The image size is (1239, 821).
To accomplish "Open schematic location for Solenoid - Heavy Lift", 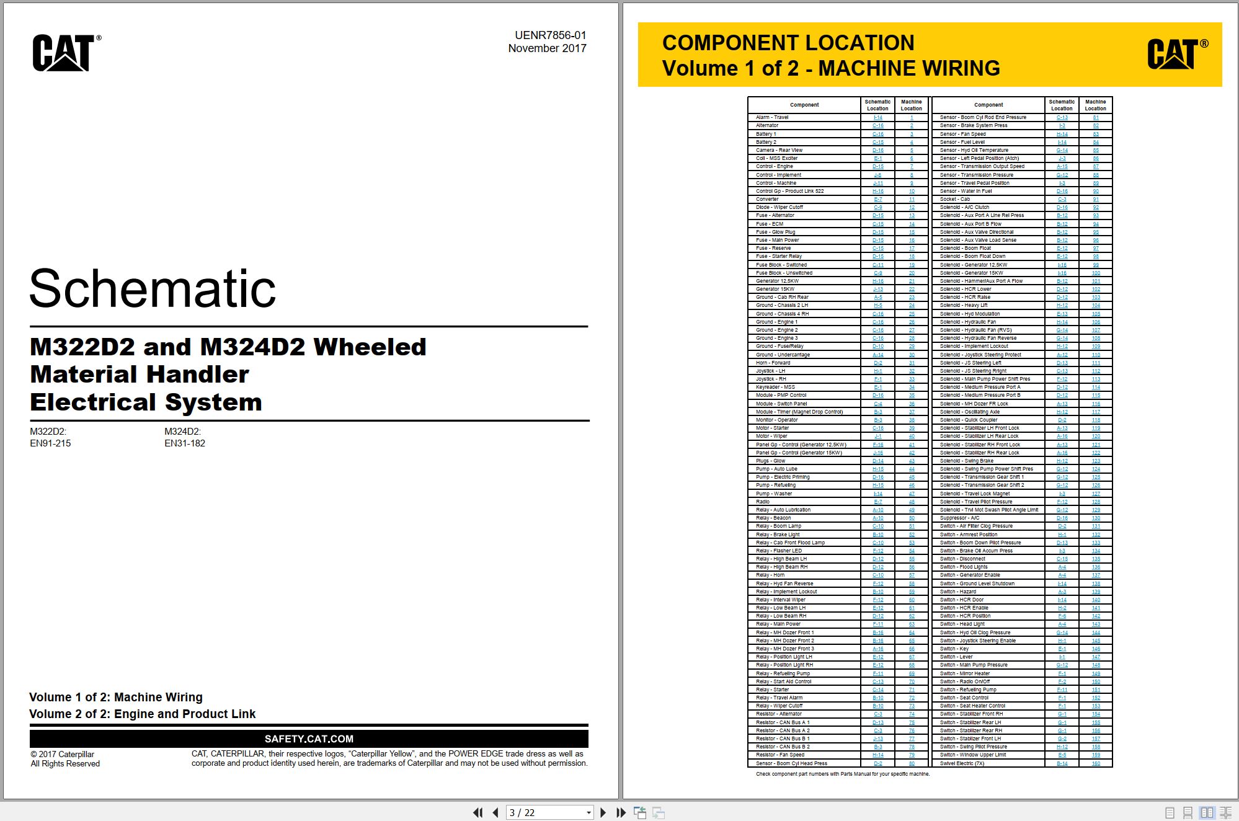I will [x=1062, y=305].
